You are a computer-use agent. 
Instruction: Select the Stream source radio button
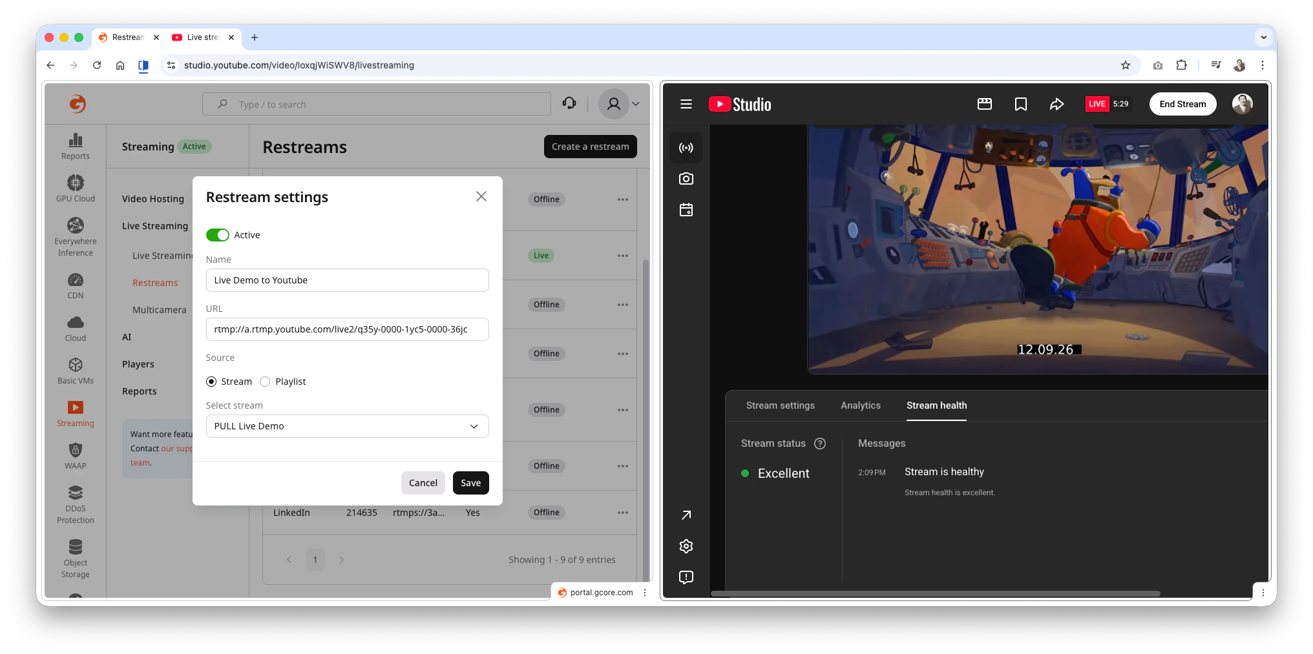point(211,381)
